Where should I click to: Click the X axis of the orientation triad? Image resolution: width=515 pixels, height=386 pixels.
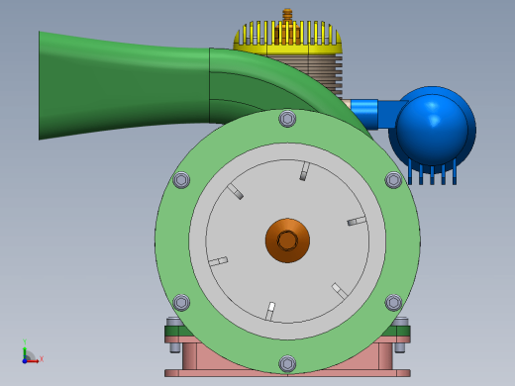point(33,361)
